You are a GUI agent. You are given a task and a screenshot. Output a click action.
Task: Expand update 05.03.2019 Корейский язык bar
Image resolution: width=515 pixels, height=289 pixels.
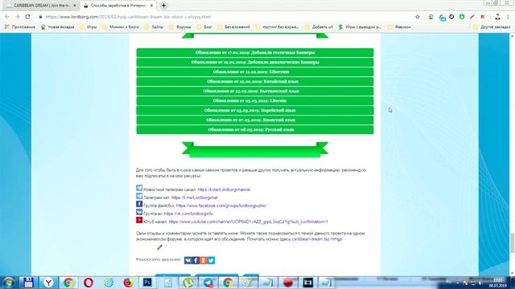255,111
